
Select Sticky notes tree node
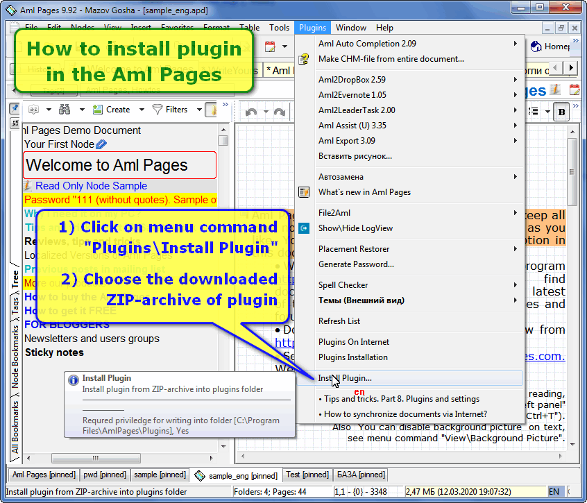tap(54, 352)
